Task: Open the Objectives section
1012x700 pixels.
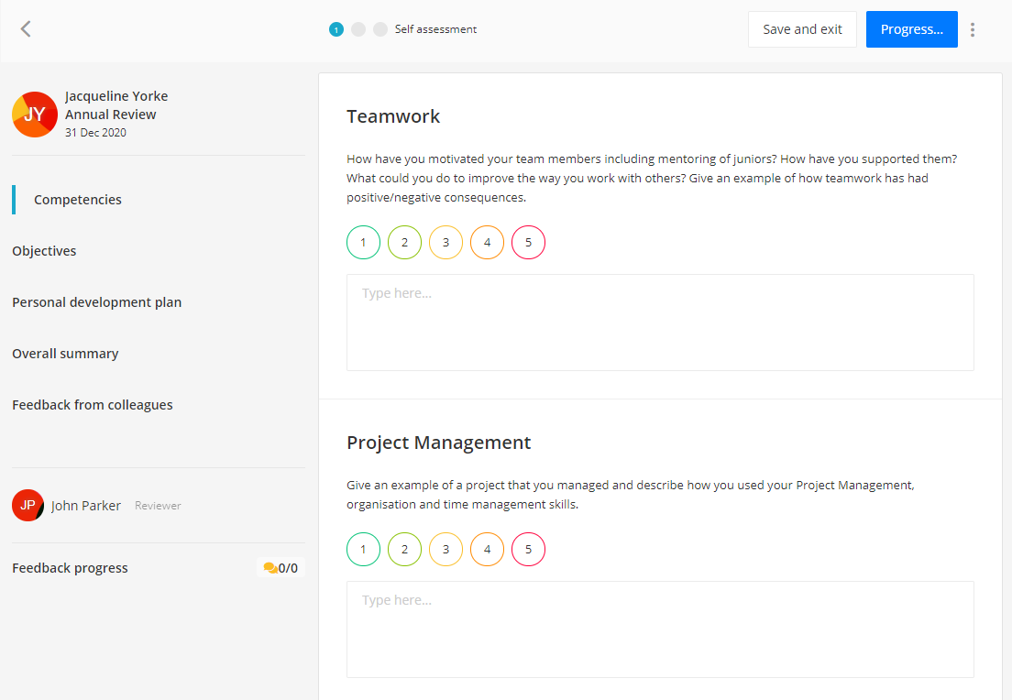Action: 44,251
